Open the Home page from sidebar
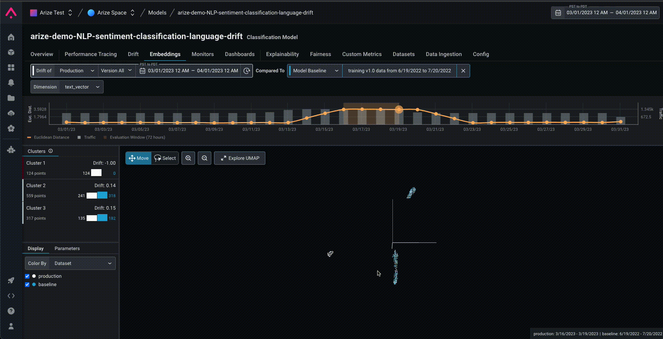 11,37
